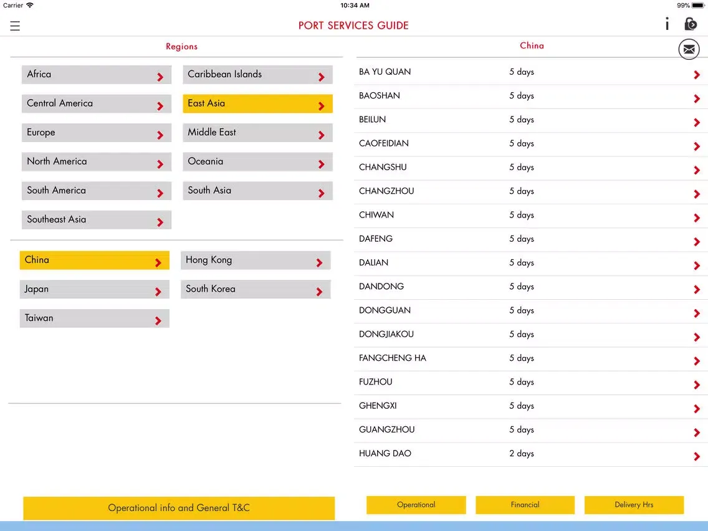Tap the Southeast Asia chevron arrow
Screen dimensions: 708x531
pos(160,222)
